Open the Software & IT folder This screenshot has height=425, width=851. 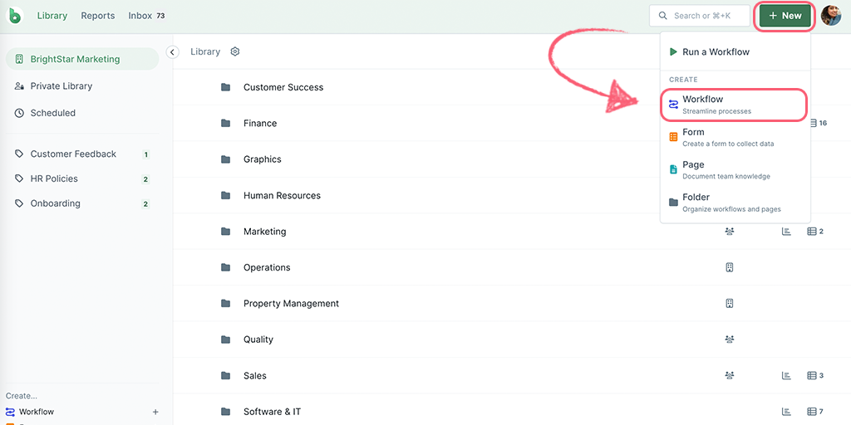point(272,412)
